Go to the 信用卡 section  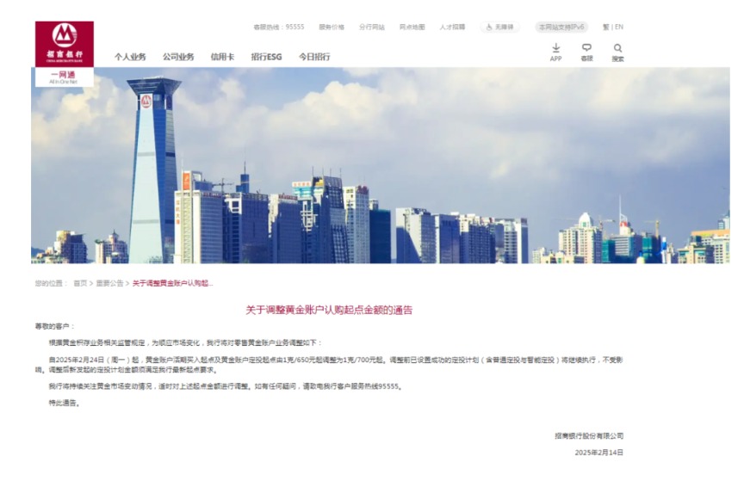point(222,57)
